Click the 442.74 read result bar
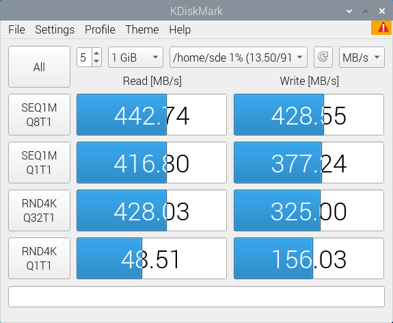Viewport: 393px width, 323px height. (x=152, y=115)
